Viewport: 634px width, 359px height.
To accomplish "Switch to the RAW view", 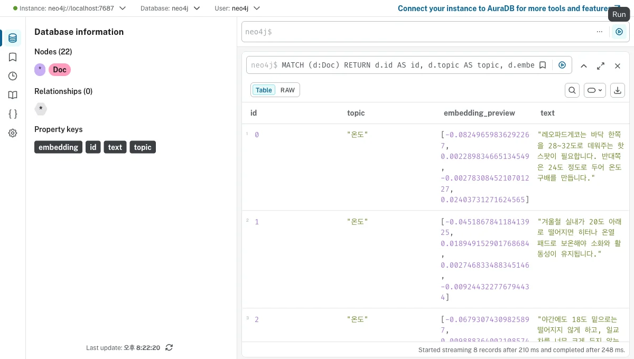I will click(x=287, y=90).
